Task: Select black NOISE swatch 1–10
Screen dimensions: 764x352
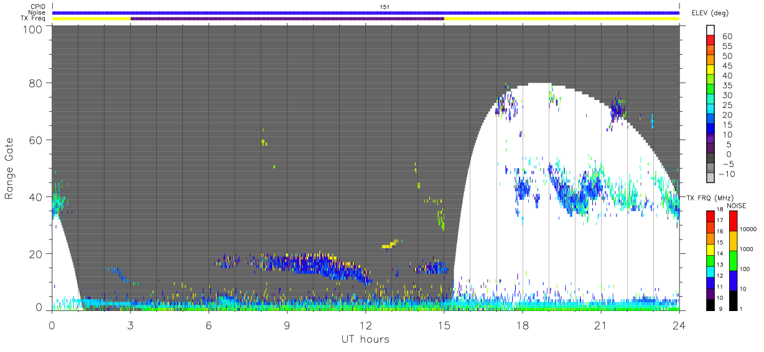Action: pos(732,300)
